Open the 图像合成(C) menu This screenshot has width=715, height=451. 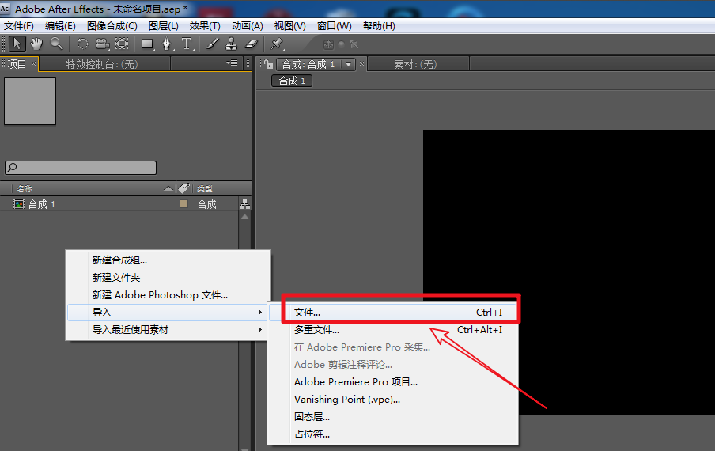tap(112, 26)
